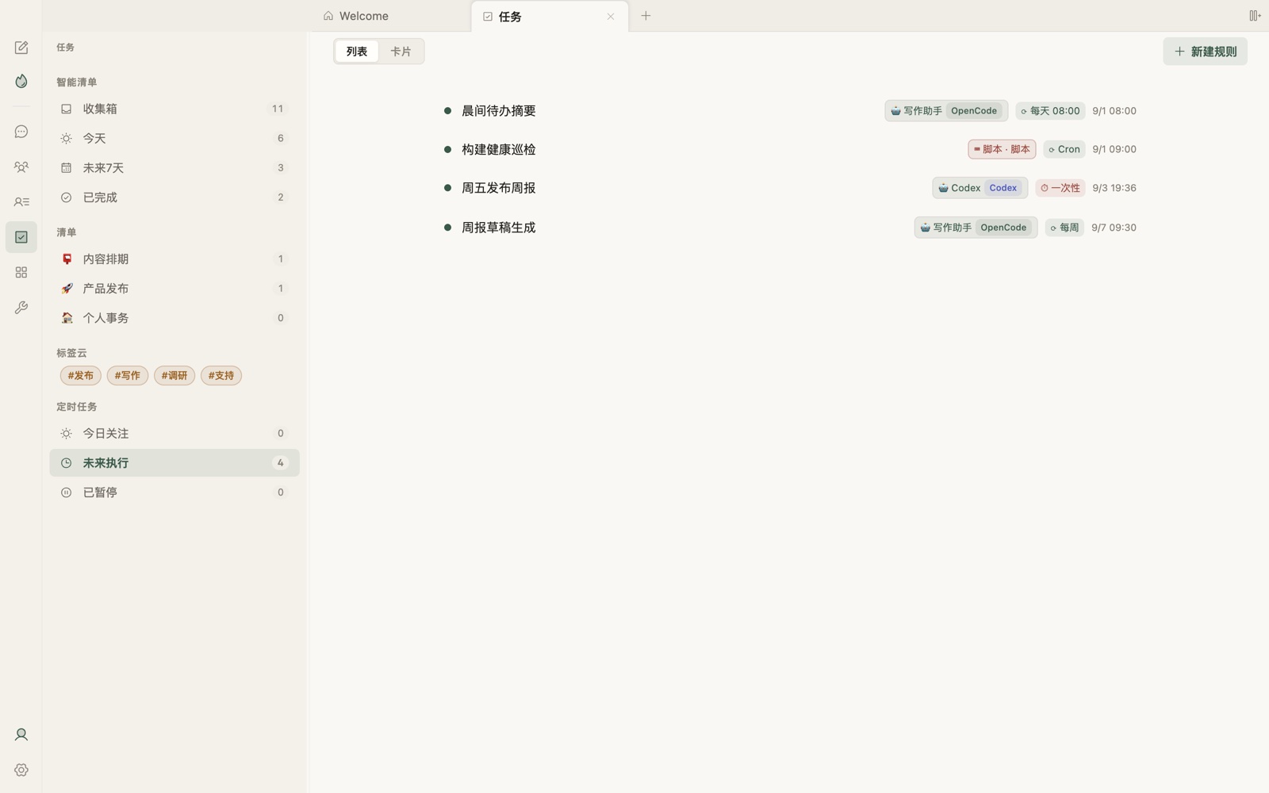Open the 个人事务 list

(174, 318)
